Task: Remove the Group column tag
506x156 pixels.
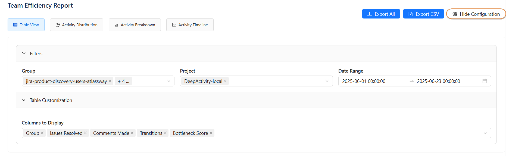Action: (42, 133)
